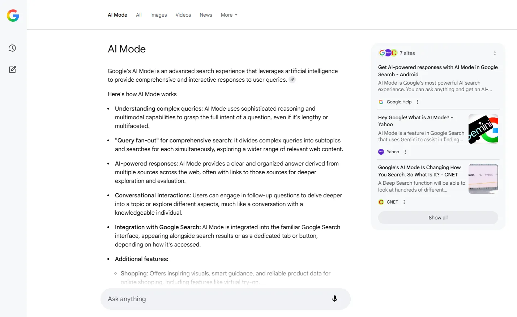The height and width of the screenshot is (317, 517).
Task: Click the AI Mode is Google's most powerful snippet
Action: (435, 86)
